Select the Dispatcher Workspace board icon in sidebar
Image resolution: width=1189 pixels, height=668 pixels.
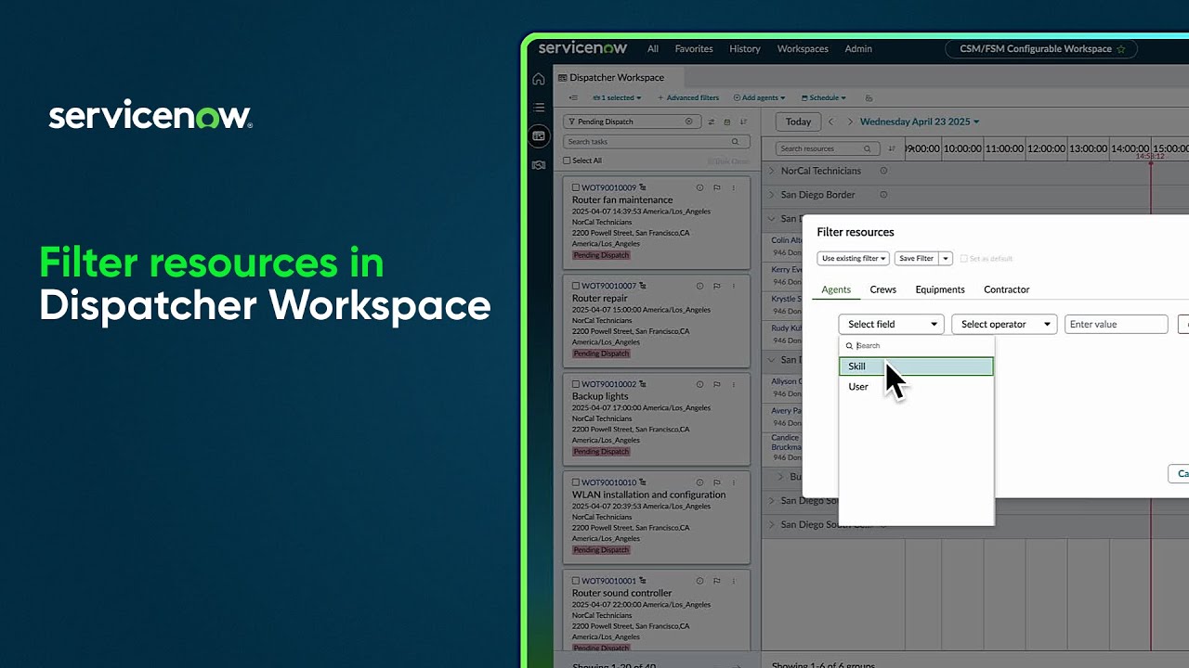(539, 136)
